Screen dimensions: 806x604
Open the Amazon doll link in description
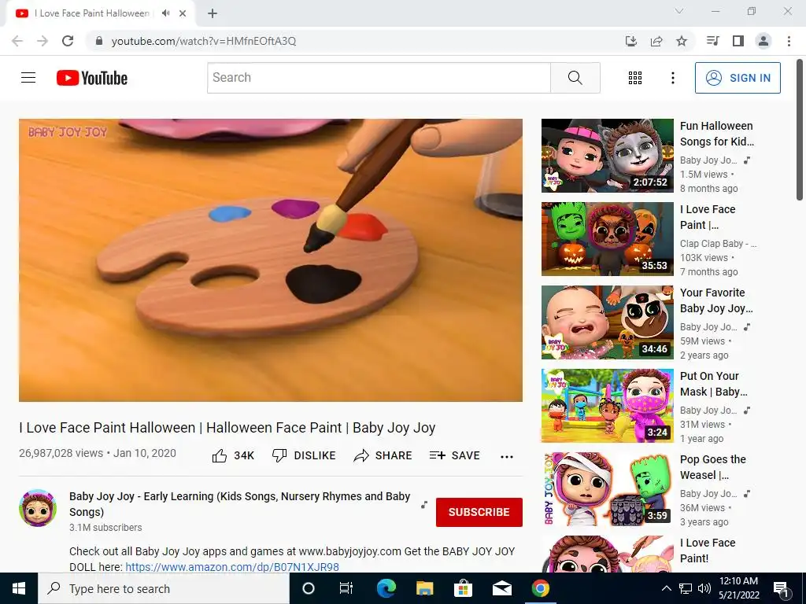(232, 567)
